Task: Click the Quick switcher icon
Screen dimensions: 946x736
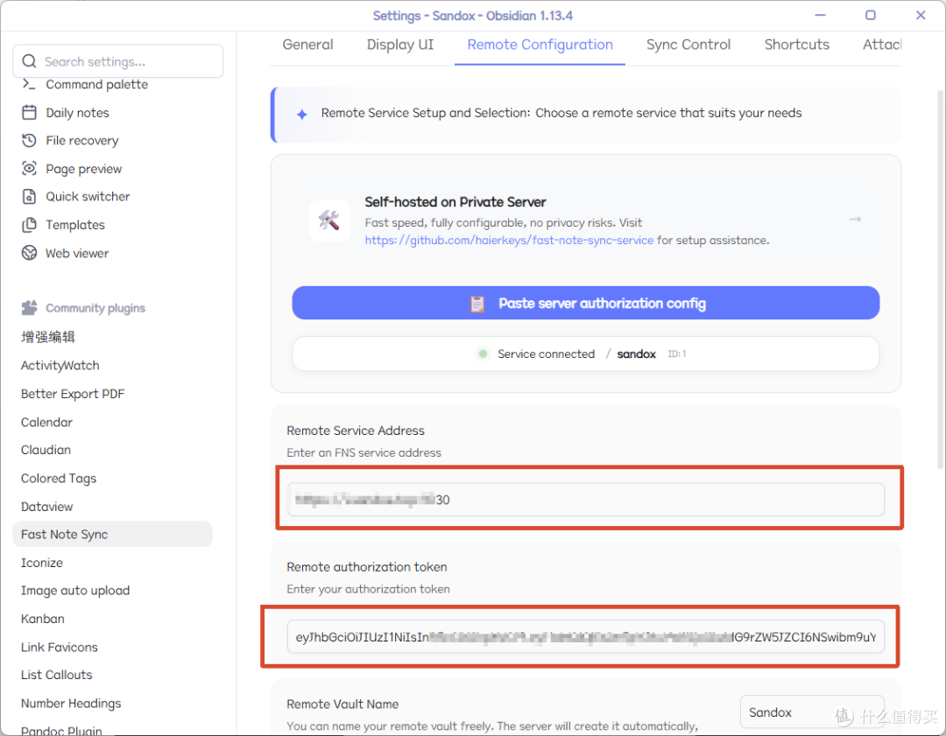Action: pyautogui.click(x=29, y=197)
